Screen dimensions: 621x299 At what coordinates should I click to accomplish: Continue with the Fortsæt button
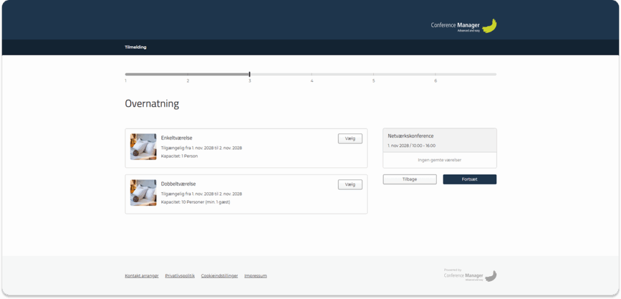[x=469, y=180]
